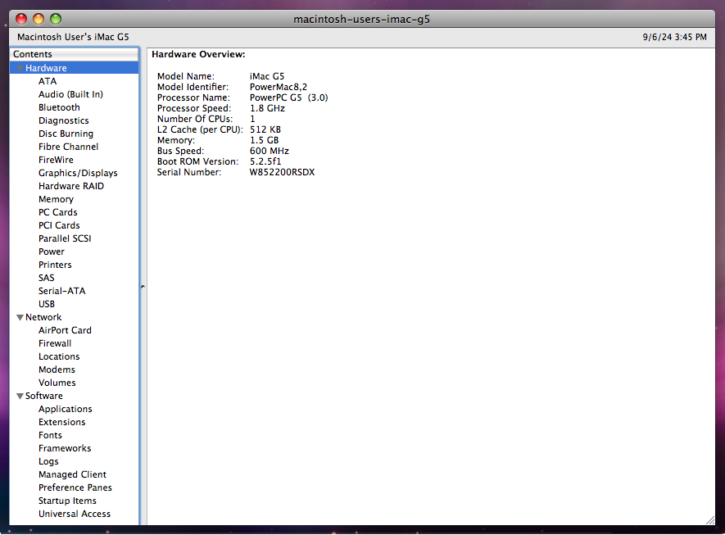725x535 pixels.
Task: Select Managed Client entry
Action: click(x=72, y=474)
